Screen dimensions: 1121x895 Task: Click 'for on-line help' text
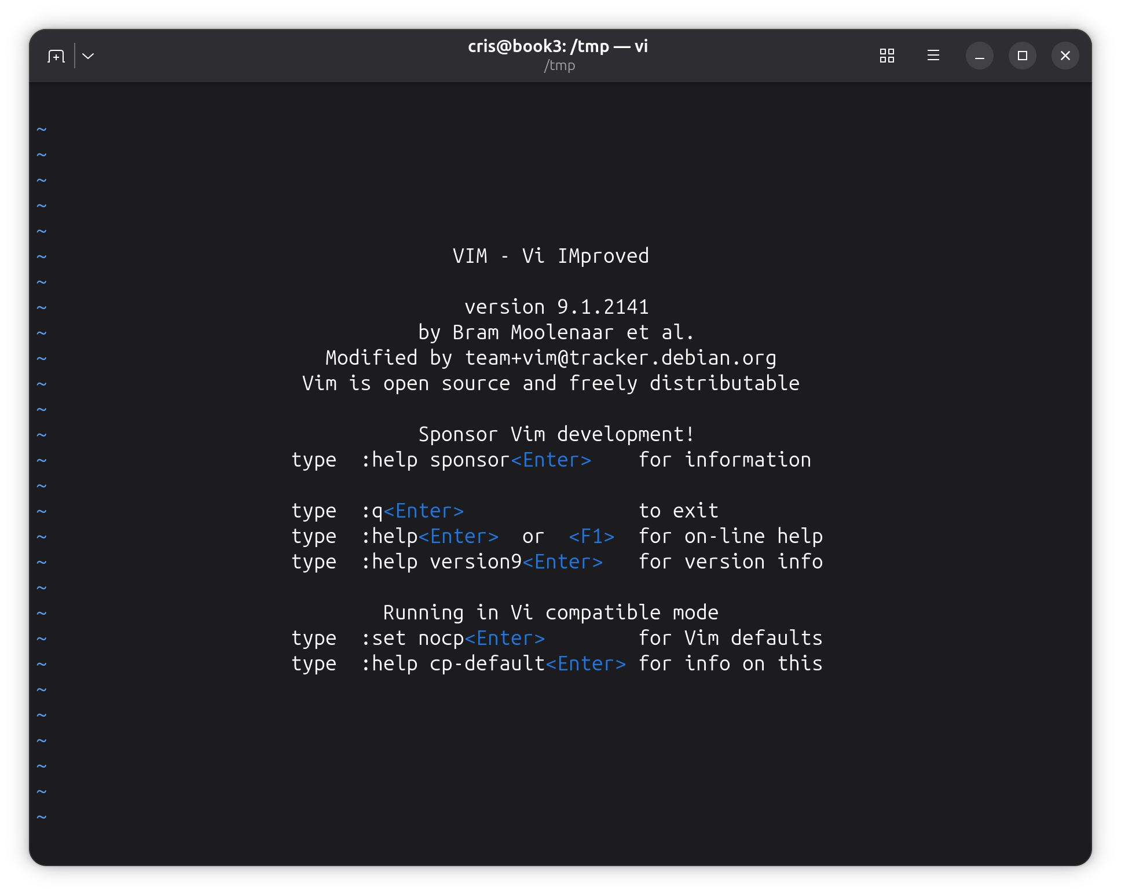pyautogui.click(x=730, y=536)
